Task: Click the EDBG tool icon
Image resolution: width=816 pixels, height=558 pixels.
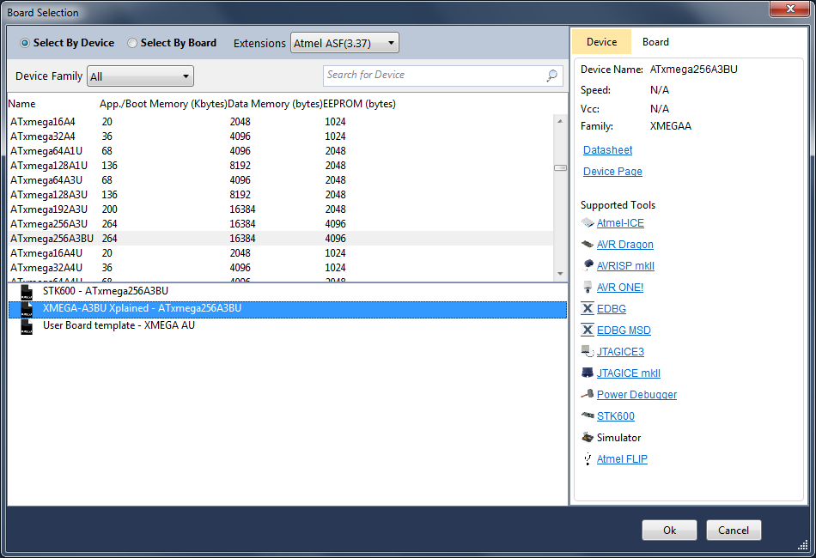Action: click(x=588, y=308)
